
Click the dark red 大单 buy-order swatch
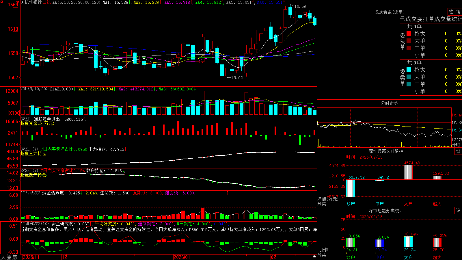(x=409, y=41)
